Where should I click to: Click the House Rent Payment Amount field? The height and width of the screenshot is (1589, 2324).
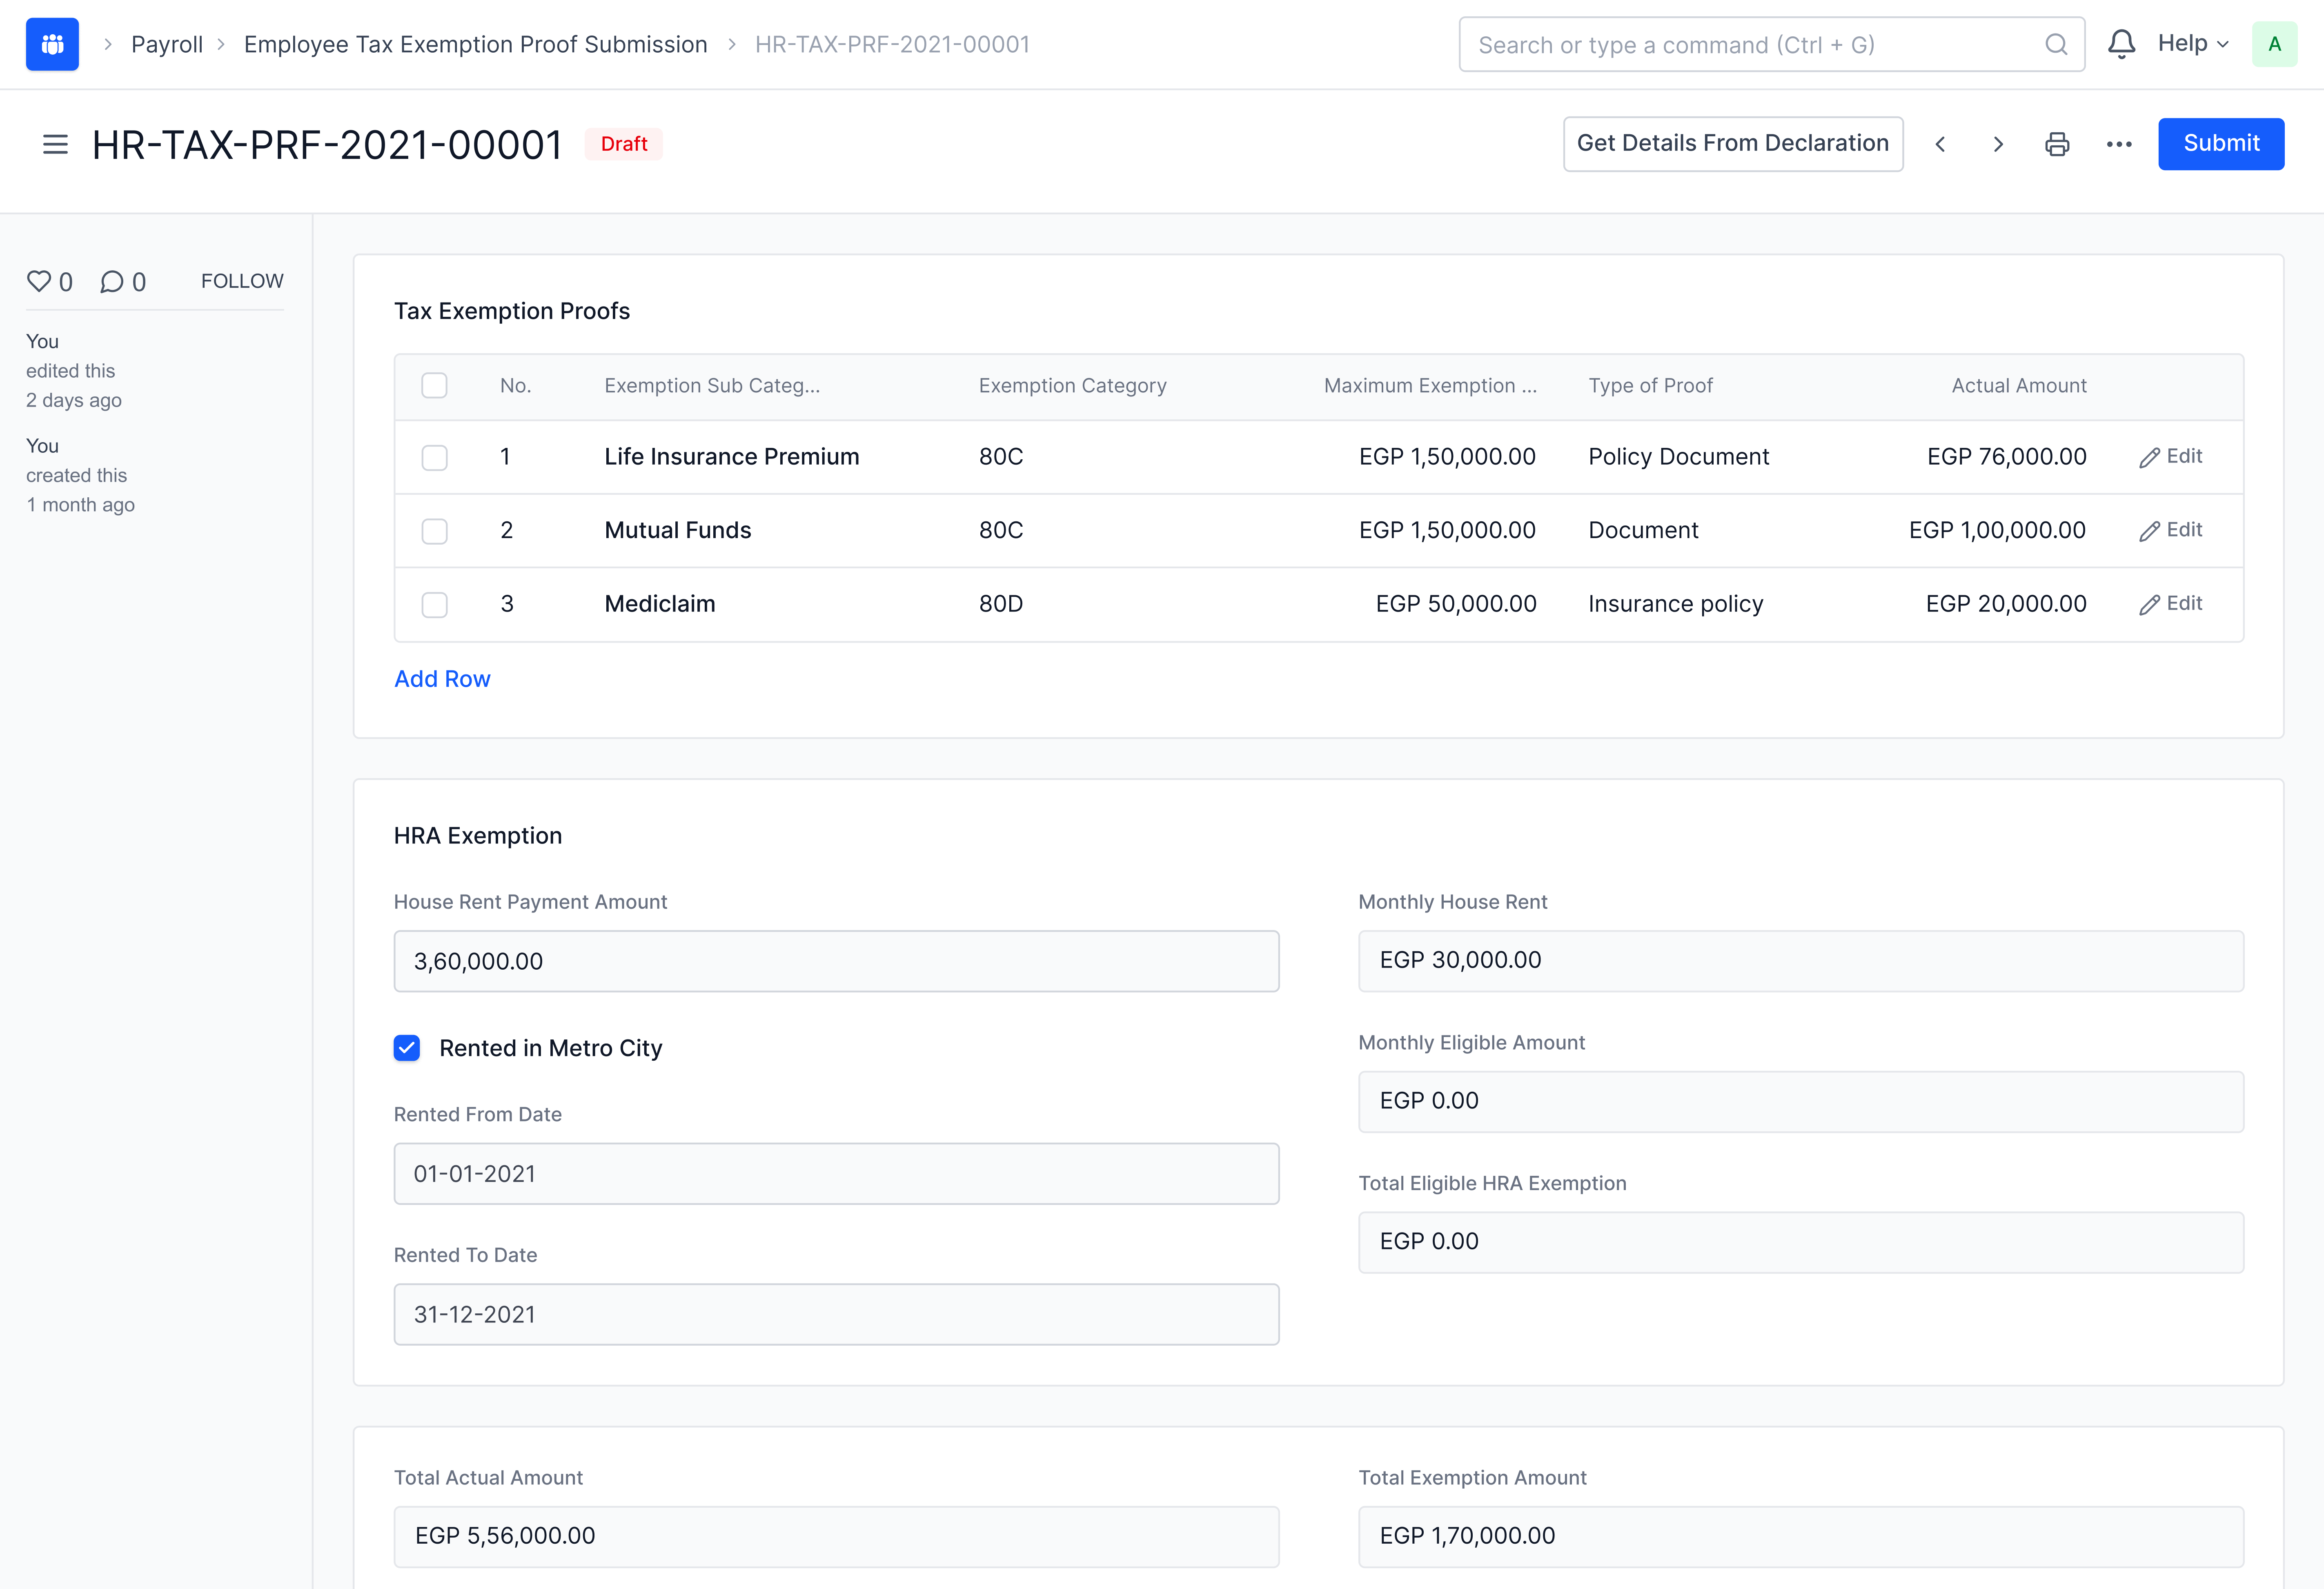(836, 961)
